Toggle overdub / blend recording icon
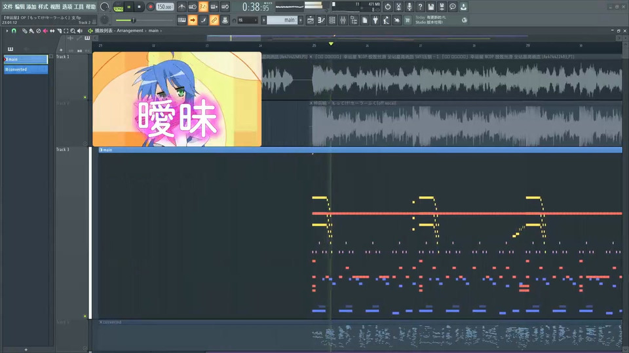This screenshot has width=629, height=353. click(x=214, y=7)
